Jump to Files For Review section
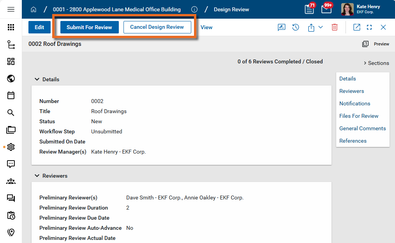395x243 pixels. pyautogui.click(x=359, y=116)
